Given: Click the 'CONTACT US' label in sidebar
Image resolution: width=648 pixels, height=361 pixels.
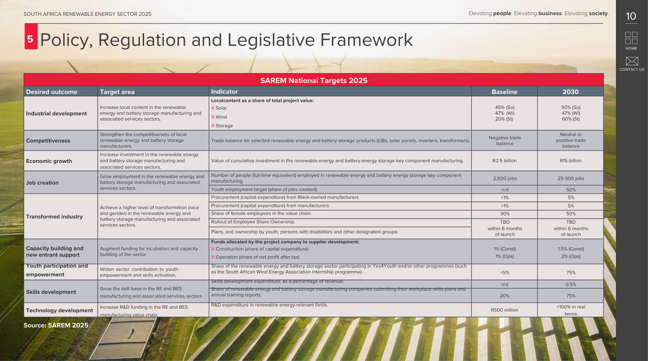Looking at the screenshot, I should pyautogui.click(x=632, y=70).
